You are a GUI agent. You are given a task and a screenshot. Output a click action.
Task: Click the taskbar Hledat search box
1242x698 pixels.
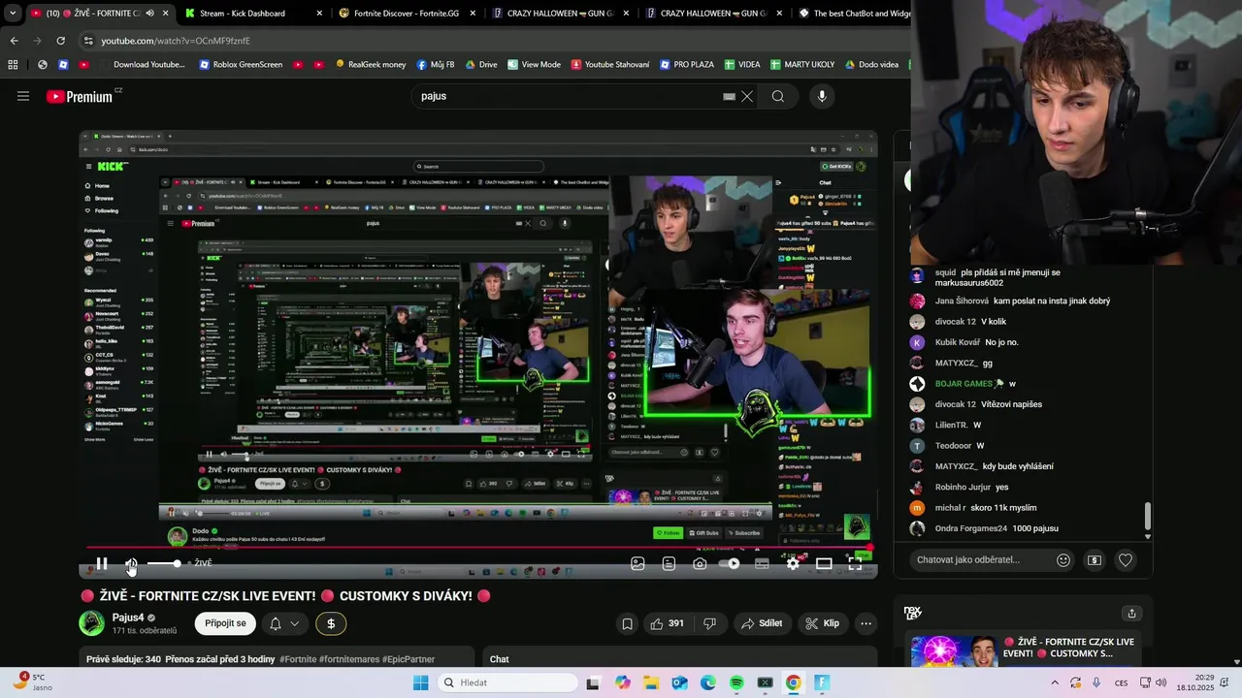click(507, 682)
